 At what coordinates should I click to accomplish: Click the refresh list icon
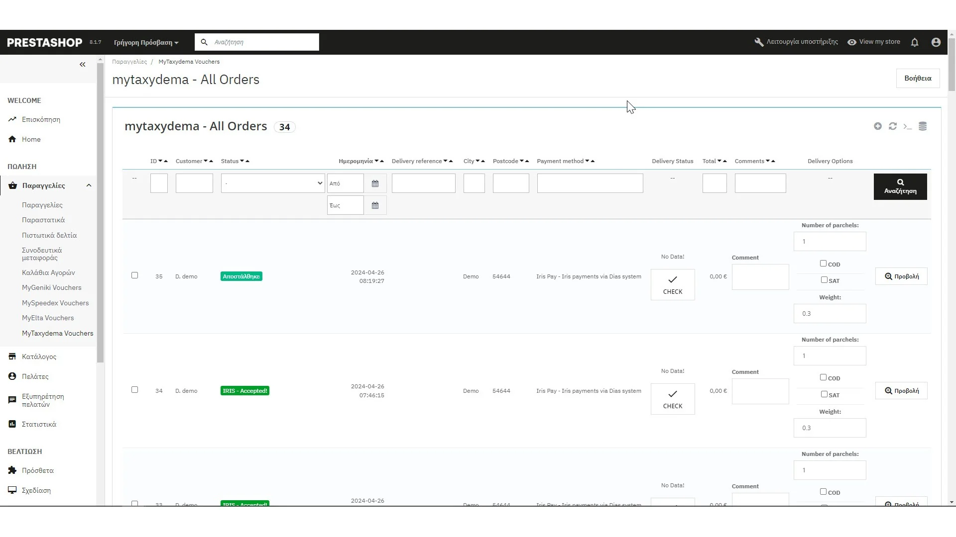pos(893,126)
